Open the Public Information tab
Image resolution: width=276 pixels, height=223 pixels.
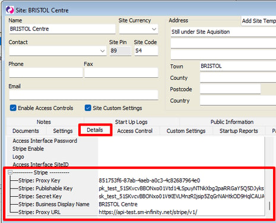pyautogui.click(x=232, y=122)
